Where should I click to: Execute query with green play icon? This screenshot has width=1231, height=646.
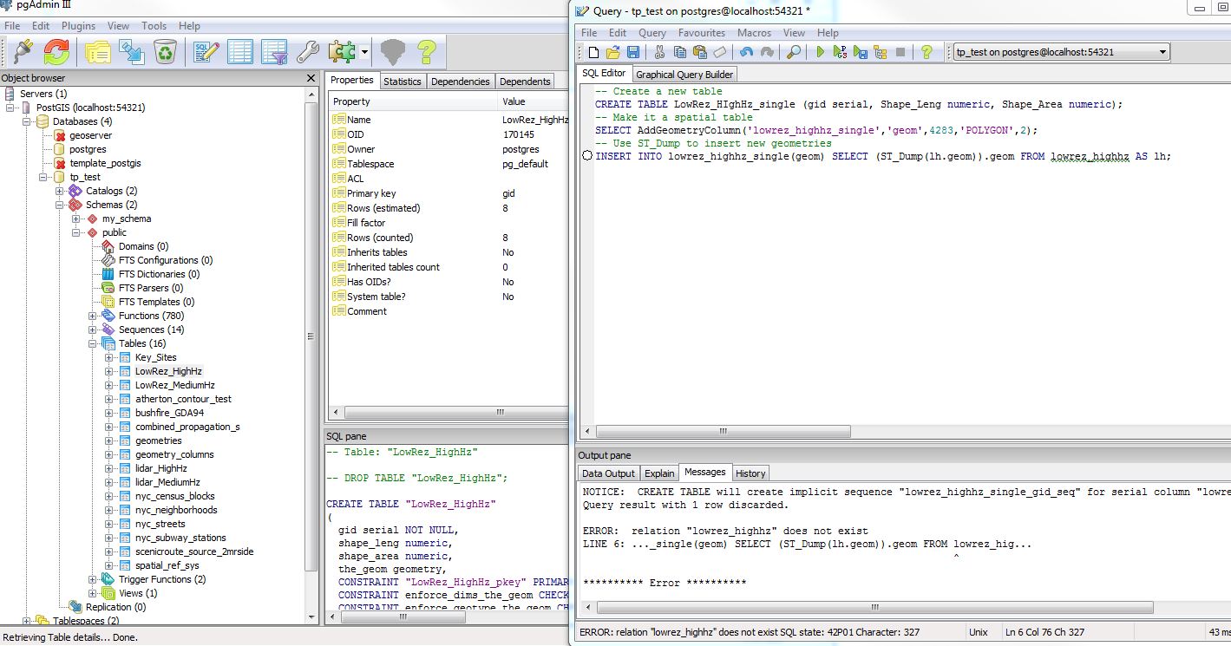pyautogui.click(x=820, y=52)
